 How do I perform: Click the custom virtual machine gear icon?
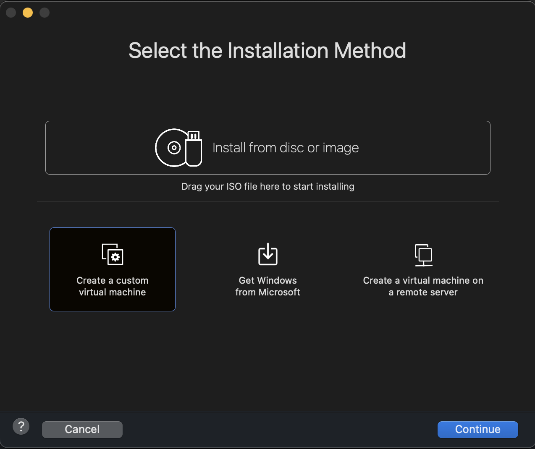pos(113,254)
